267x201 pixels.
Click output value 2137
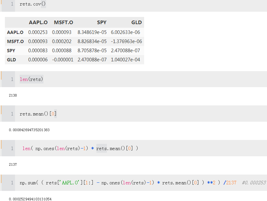[x=13, y=164]
